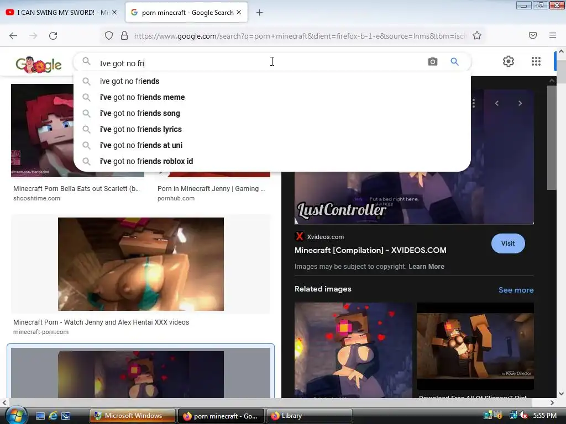Choose the suggestion 'ive got no friends'
The height and width of the screenshot is (424, 566).
pos(272,81)
